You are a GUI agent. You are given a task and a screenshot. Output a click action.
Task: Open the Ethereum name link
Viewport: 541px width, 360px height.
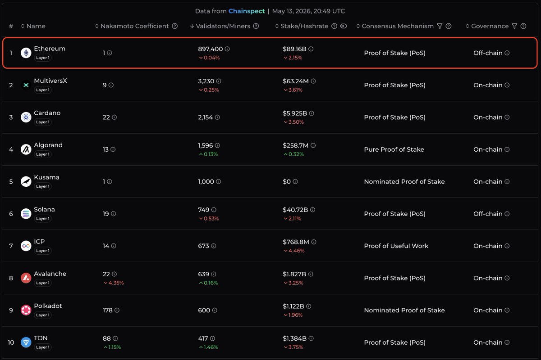(x=50, y=49)
